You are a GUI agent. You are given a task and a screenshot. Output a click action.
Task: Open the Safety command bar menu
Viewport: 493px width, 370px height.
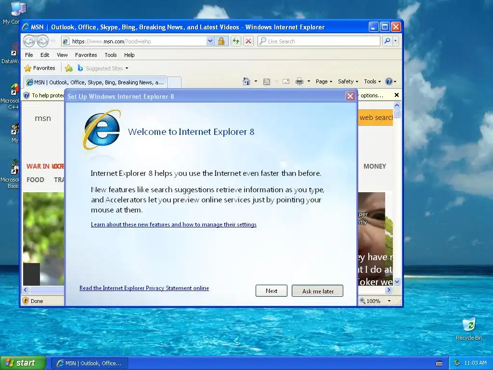pyautogui.click(x=348, y=81)
